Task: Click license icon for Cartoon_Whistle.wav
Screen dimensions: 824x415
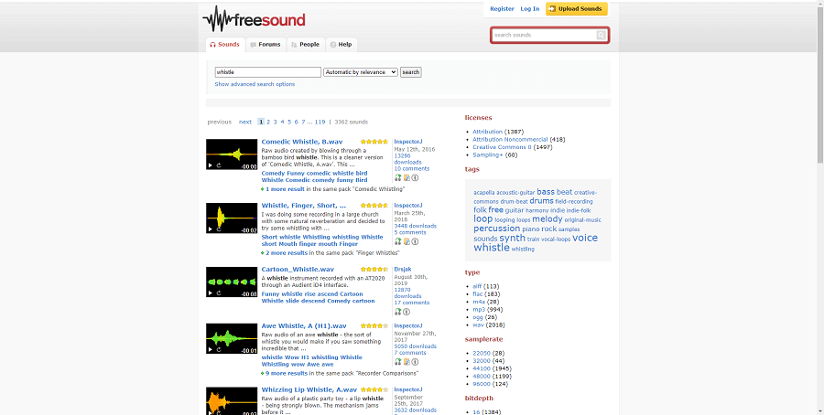Action: coord(407,312)
